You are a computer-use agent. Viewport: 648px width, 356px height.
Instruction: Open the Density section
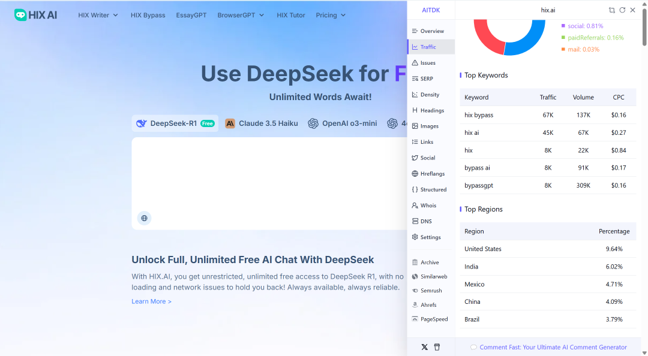coord(431,95)
